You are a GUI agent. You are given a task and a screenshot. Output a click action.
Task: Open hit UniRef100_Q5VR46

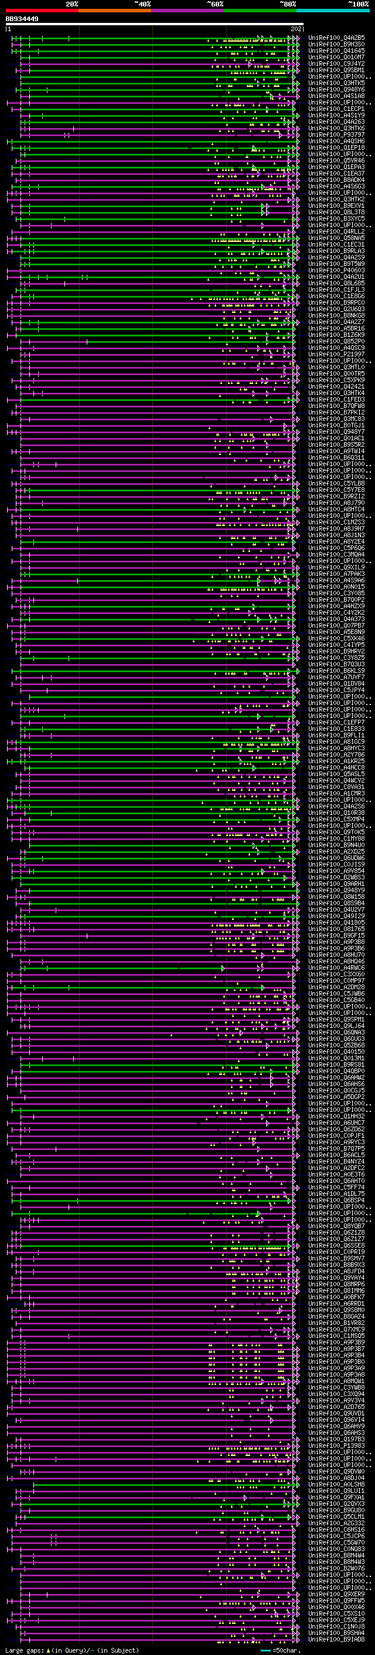pos(336,161)
